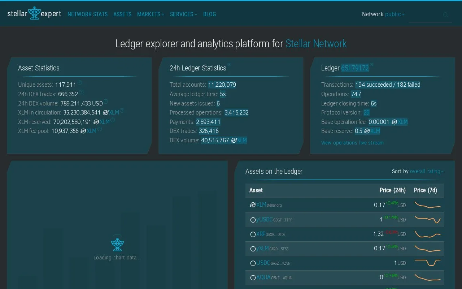Open the help icon beside XLM reserved
Image resolution: width=462 pixels, height=289 pixels.
113,120
